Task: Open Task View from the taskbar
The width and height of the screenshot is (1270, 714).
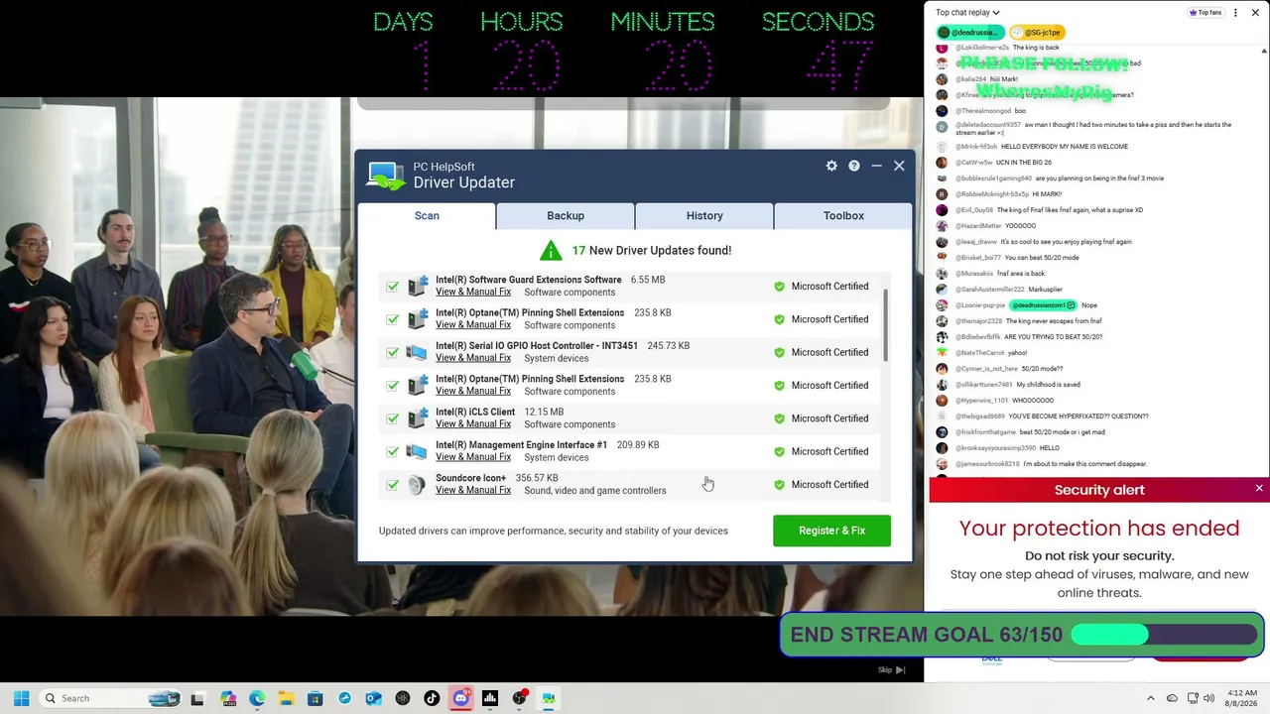Action: (197, 698)
